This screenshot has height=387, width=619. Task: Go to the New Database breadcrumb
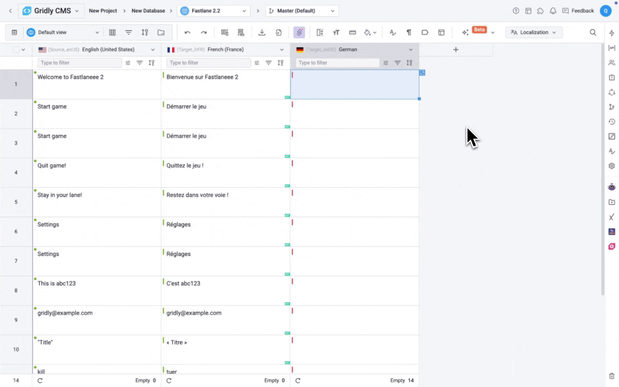tap(148, 11)
